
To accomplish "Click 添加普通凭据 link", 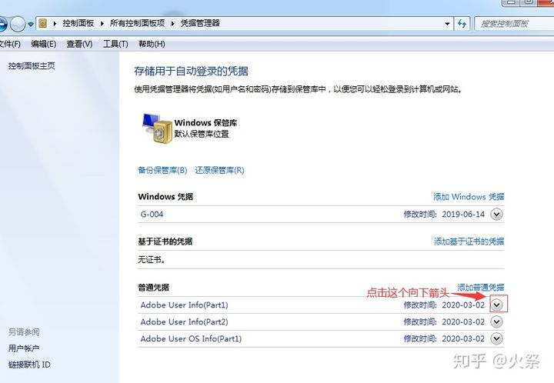I will tap(480, 287).
